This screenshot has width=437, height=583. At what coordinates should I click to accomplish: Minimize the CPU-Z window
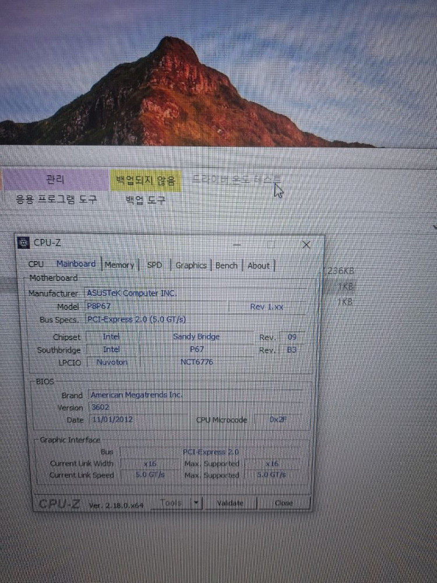(237, 244)
